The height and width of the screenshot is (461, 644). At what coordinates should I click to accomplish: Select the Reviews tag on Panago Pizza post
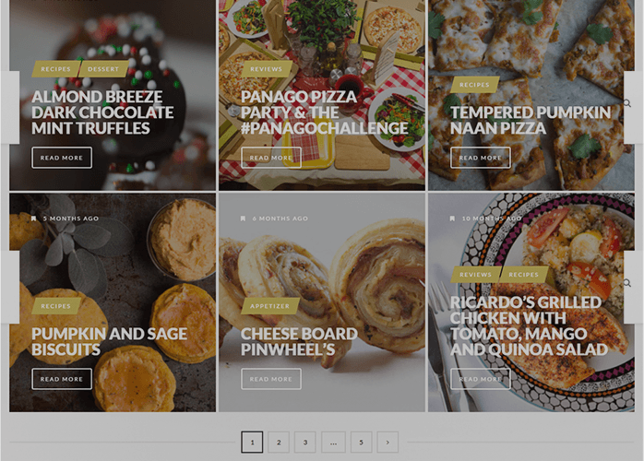[266, 69]
